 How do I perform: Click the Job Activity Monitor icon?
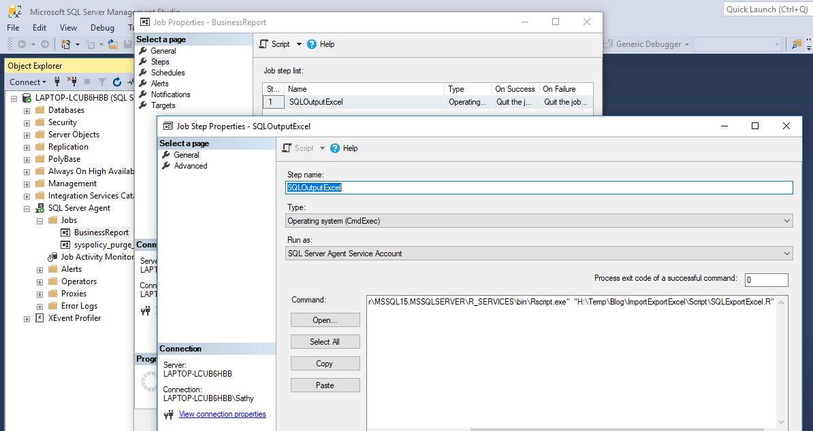[x=52, y=257]
